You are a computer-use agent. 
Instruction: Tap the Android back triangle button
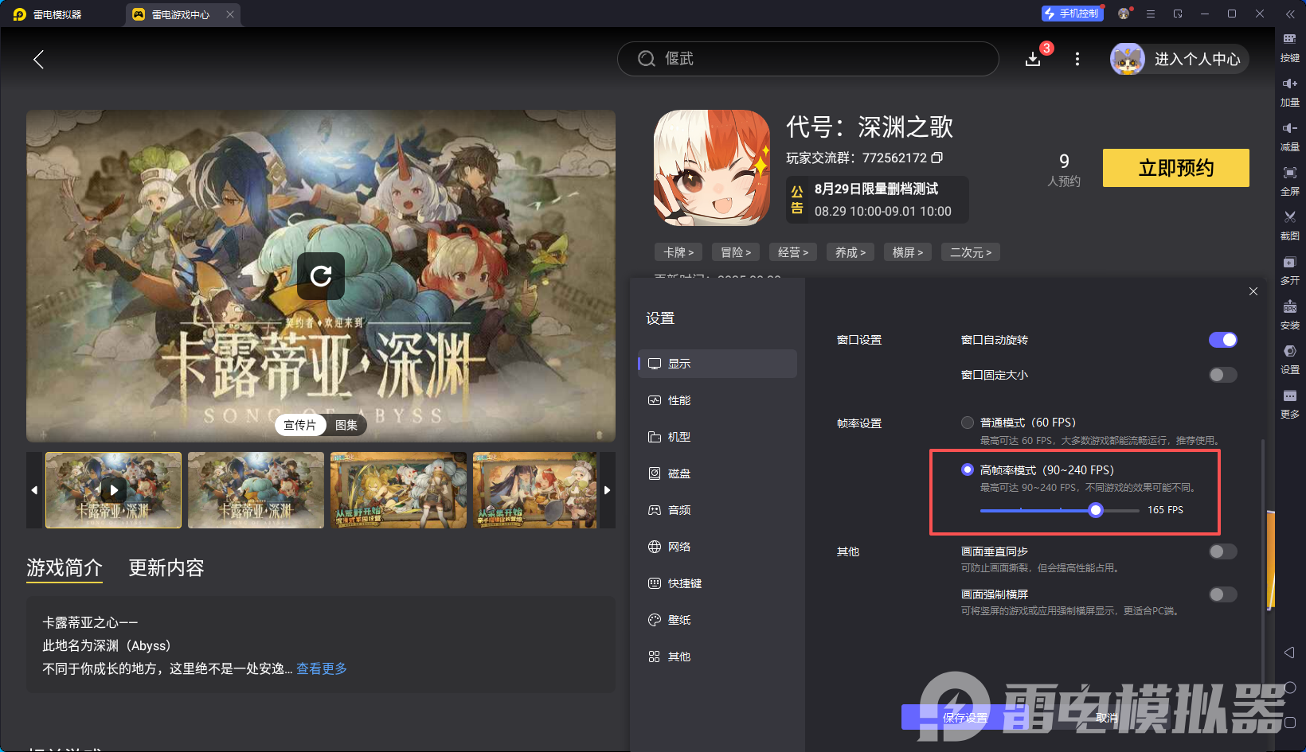1290,653
